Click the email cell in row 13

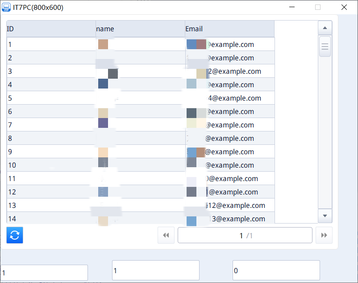[x=230, y=205]
